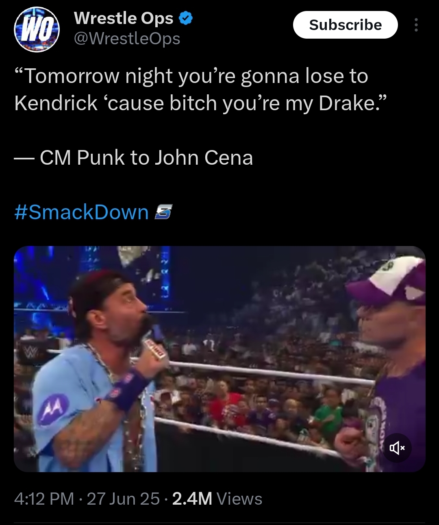The height and width of the screenshot is (525, 439).
Task: Click the CM Punk to John Cena line
Action: pos(134,158)
